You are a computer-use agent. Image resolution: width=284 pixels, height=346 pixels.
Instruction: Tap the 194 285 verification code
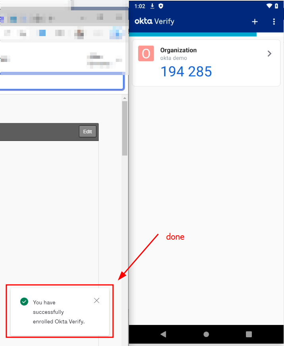[186, 71]
